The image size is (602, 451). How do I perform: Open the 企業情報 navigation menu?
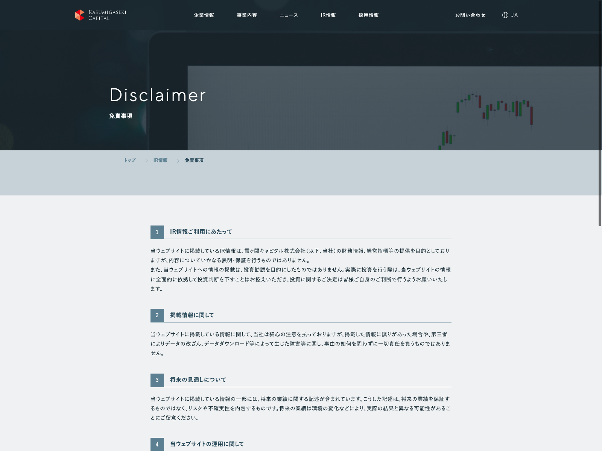204,15
